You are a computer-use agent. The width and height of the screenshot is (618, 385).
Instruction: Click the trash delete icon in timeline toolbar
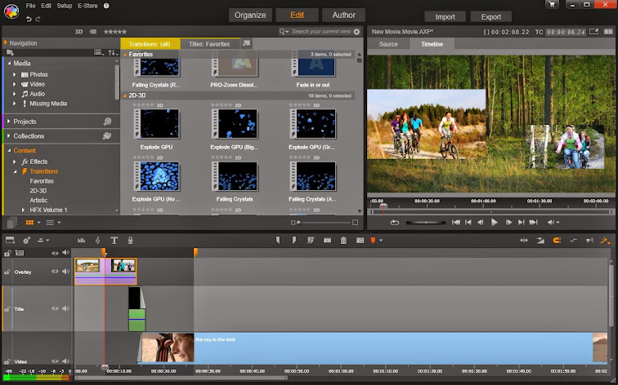(x=343, y=240)
